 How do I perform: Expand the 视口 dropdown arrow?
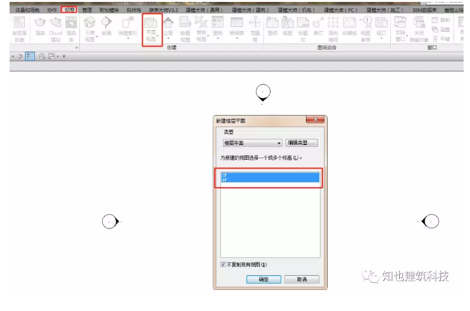381,38
